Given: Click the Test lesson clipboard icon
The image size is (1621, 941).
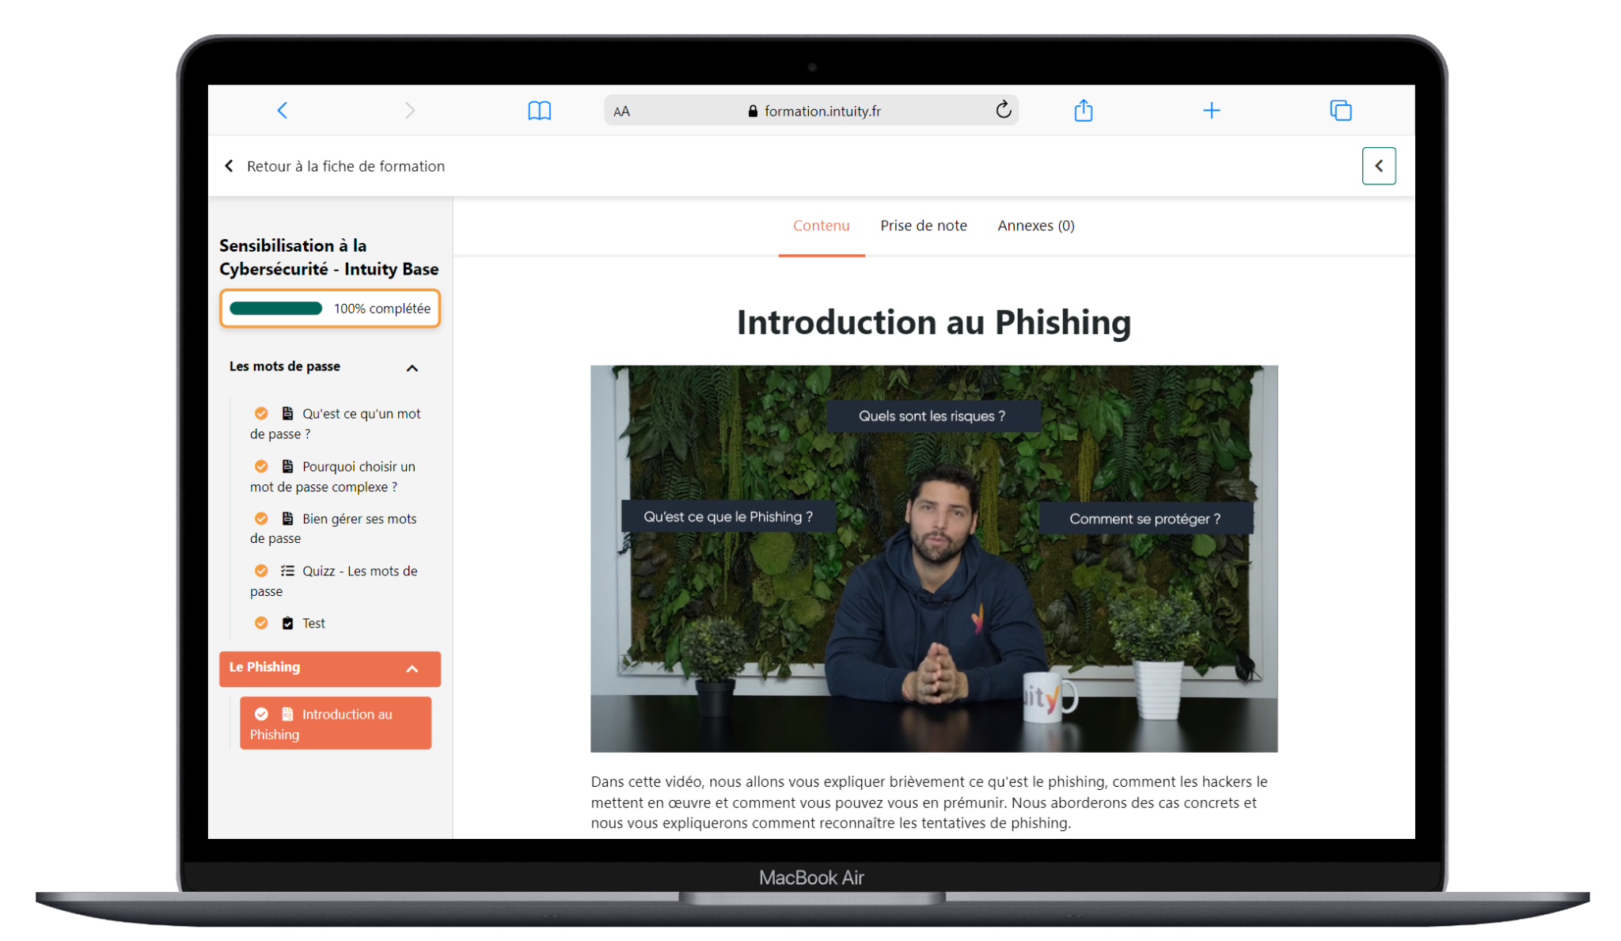Looking at the screenshot, I should pyautogui.click(x=287, y=624).
